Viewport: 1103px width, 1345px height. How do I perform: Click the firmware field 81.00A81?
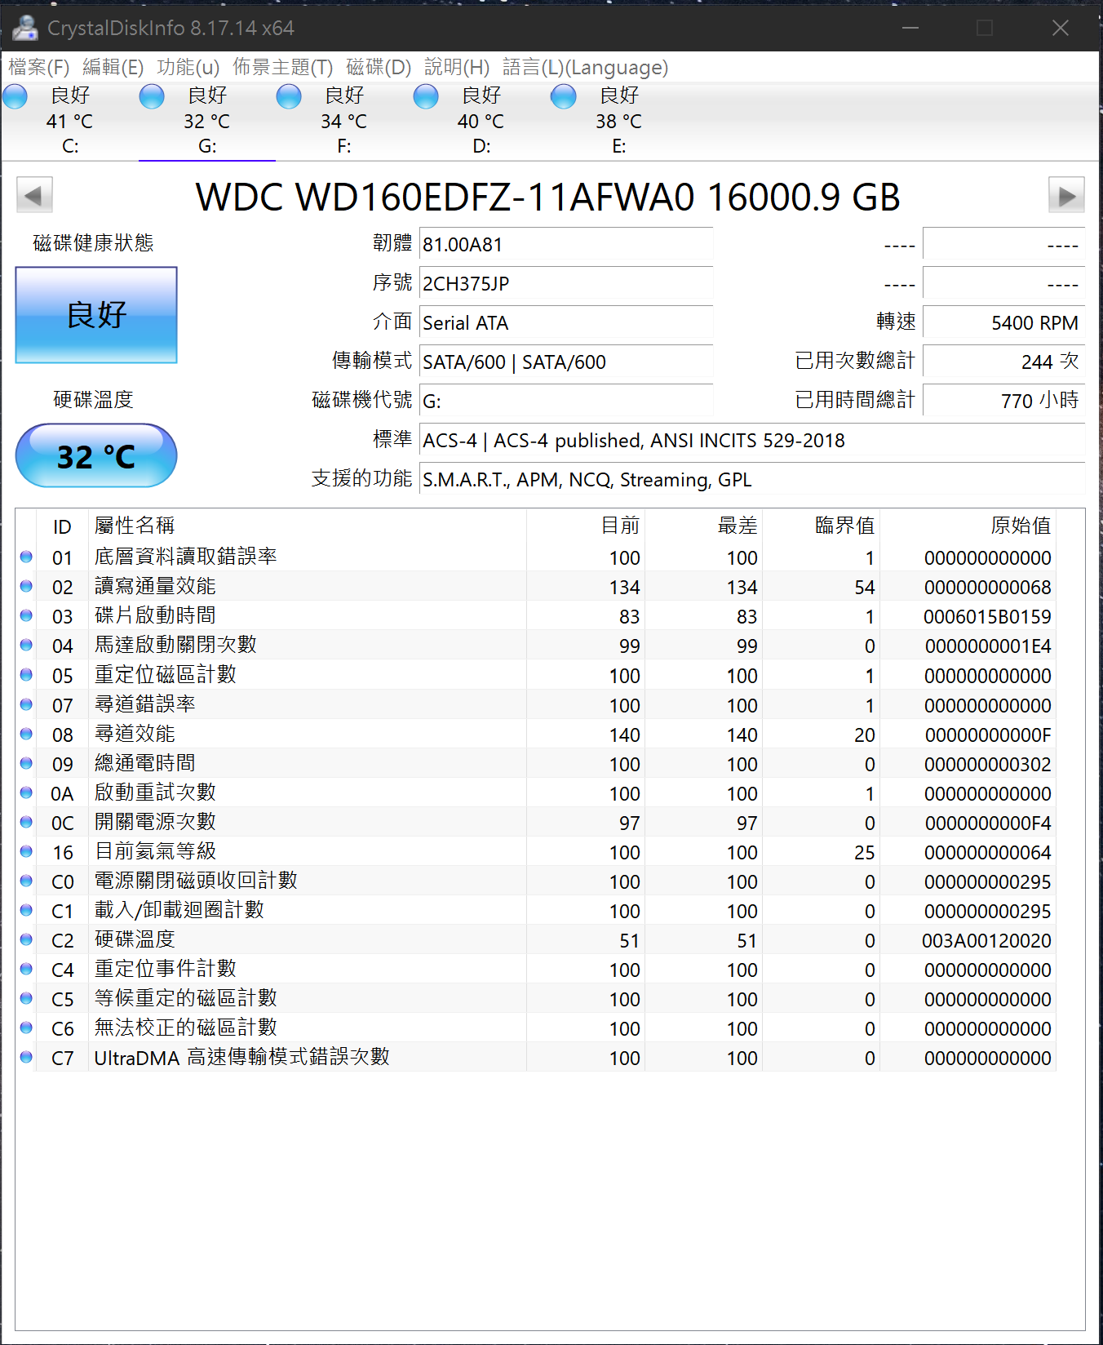point(566,244)
